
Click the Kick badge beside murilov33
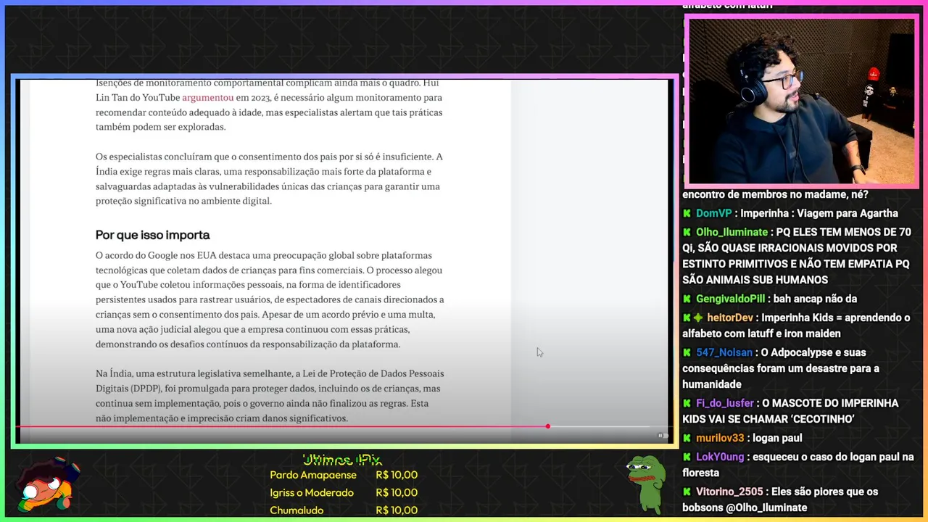click(x=687, y=438)
